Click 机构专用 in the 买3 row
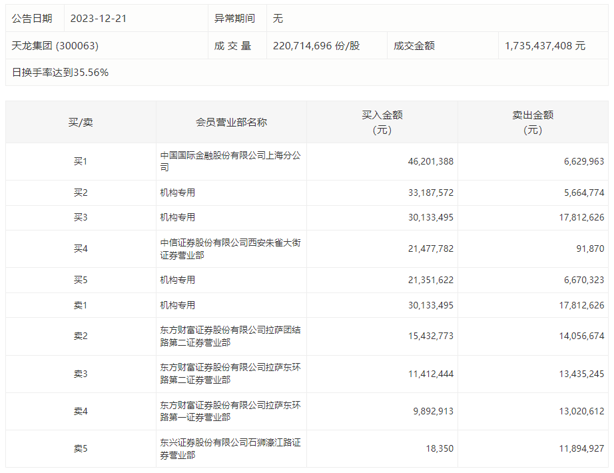The width and height of the screenshot is (614, 473). [x=177, y=217]
